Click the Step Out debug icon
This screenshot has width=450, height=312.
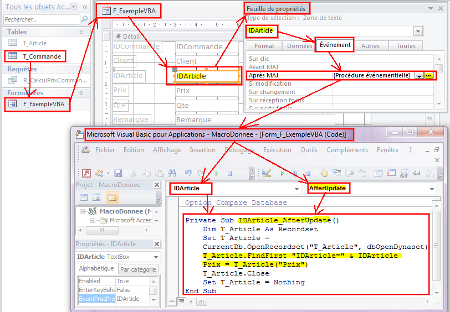[362, 173]
